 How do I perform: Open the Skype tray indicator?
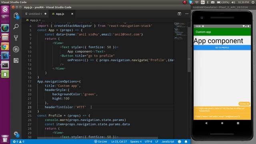pyautogui.click(x=191, y=2)
